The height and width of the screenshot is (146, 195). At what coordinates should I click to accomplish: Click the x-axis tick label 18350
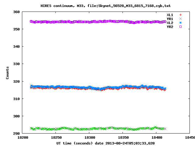tap(123, 137)
